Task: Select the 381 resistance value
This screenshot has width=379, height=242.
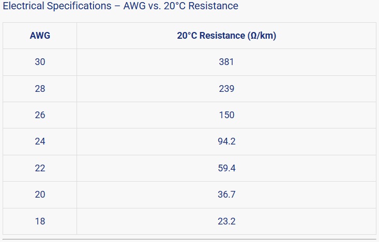Action: click(226, 62)
